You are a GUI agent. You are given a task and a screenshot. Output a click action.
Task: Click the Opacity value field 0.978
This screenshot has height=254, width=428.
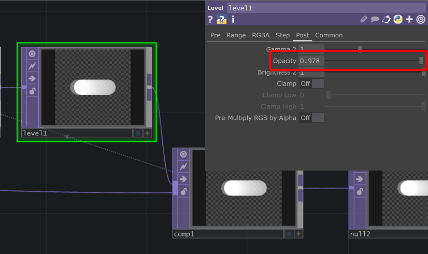click(x=311, y=61)
